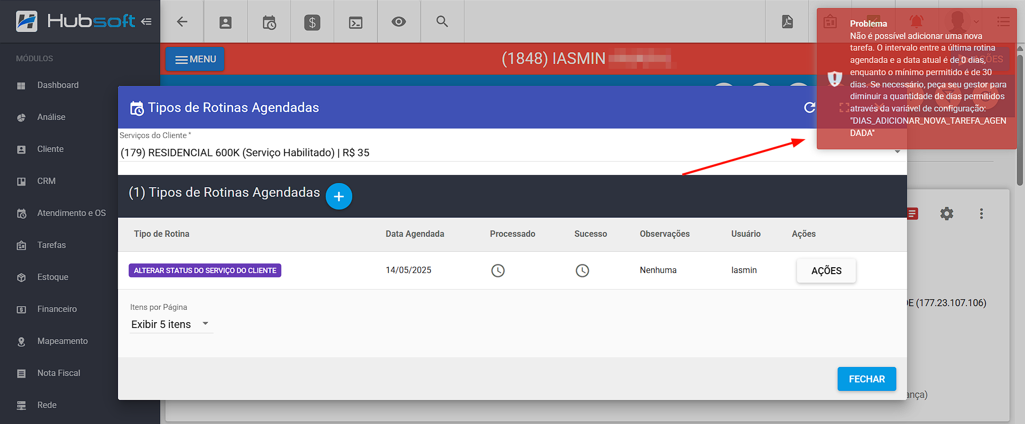
Task: Open Cliente module
Action: click(x=50, y=149)
